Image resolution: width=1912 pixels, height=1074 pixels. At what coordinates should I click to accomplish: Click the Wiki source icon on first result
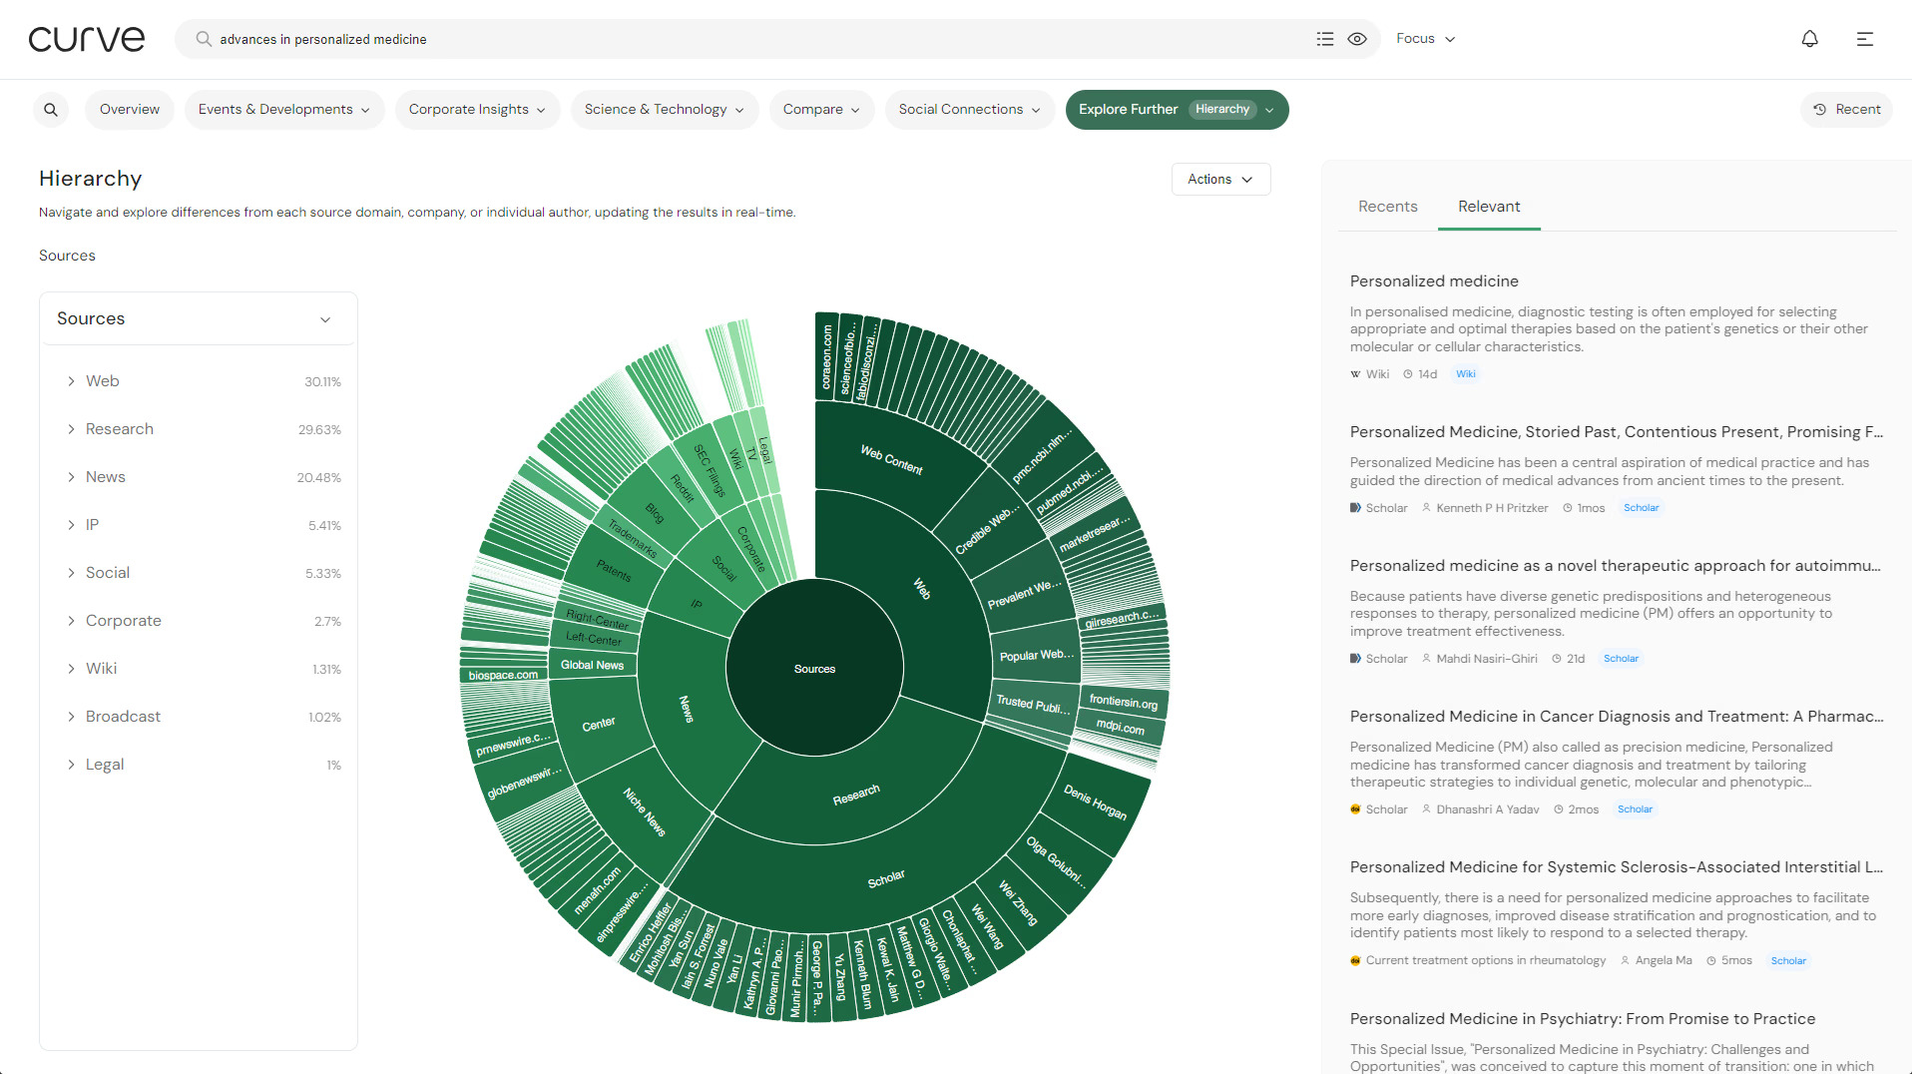1355,374
